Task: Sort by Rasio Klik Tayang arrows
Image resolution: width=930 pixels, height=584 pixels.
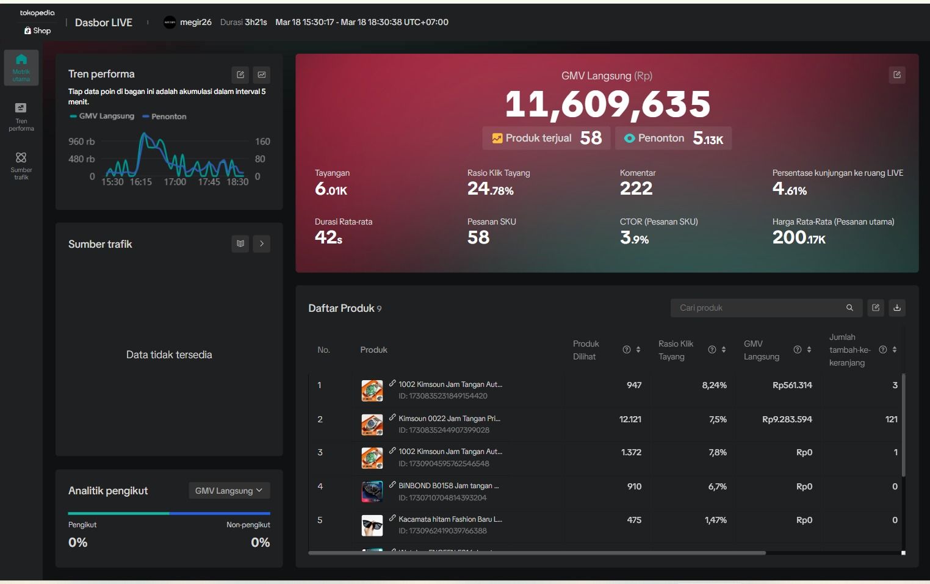Action: pos(724,350)
